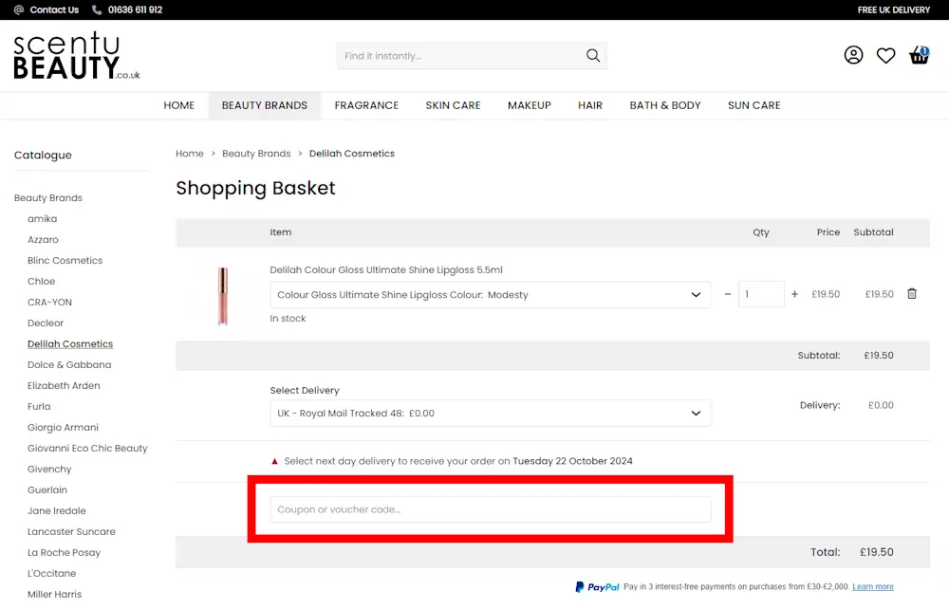This screenshot has height=609, width=949.
Task: Open the Delilah Colour Gloss product title
Action: [x=386, y=269]
